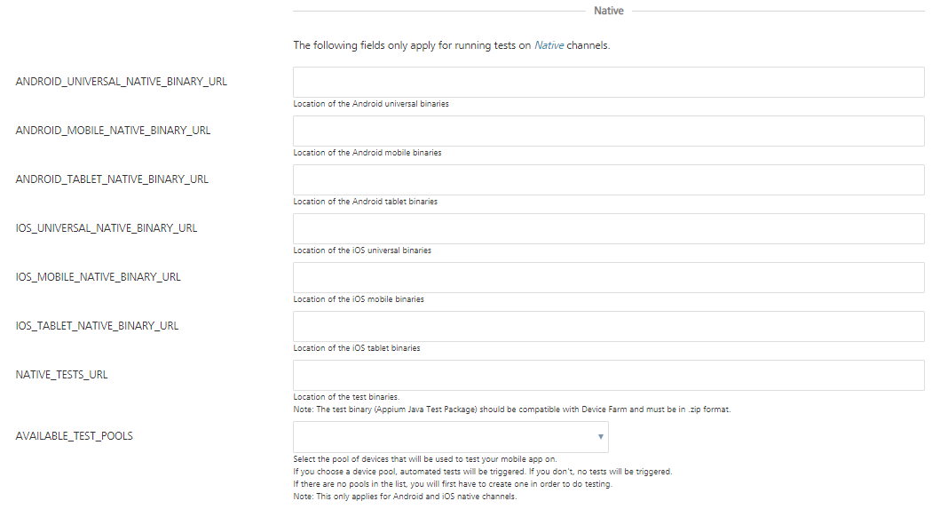This screenshot has width=932, height=509.
Task: Click the NATIVE_TESTS_URL label
Action: pyautogui.click(x=61, y=375)
